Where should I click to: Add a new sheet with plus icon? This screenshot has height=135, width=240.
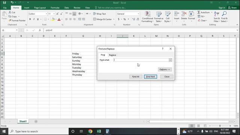tap(36, 121)
